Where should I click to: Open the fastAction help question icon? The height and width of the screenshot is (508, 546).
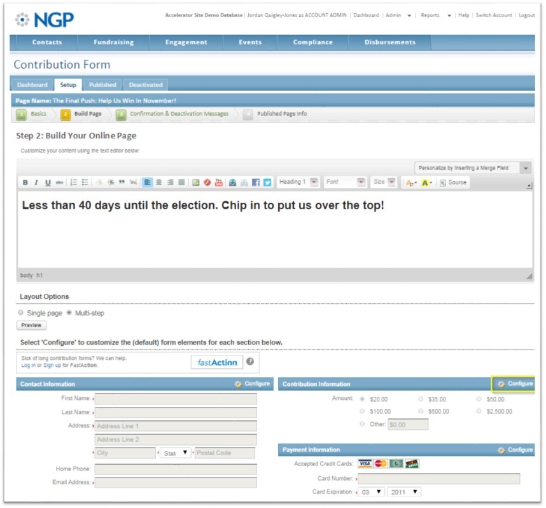pos(250,362)
